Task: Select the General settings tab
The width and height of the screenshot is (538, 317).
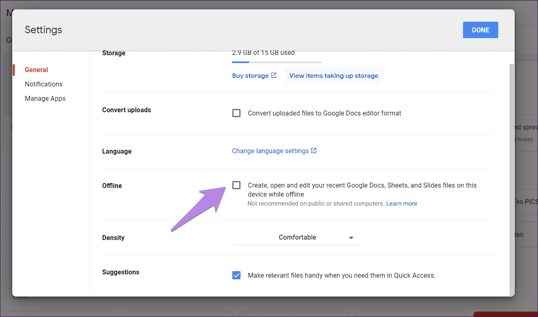Action: (x=36, y=70)
